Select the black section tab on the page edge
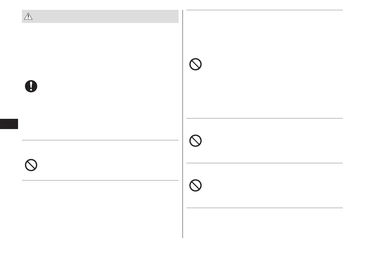This screenshot has height=256, width=365. click(9, 124)
